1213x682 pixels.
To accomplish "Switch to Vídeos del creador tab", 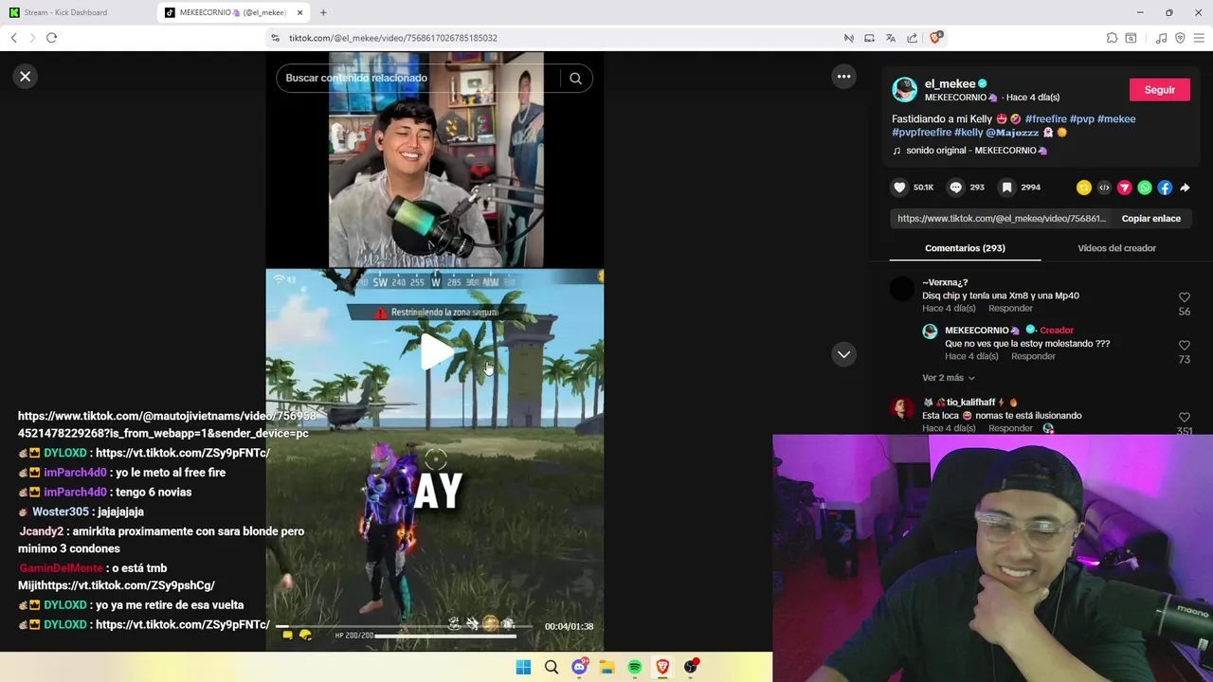I will [x=1116, y=248].
